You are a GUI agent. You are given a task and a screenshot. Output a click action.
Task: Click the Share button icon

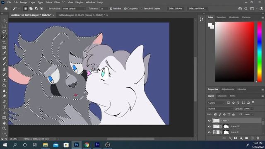point(261,9)
